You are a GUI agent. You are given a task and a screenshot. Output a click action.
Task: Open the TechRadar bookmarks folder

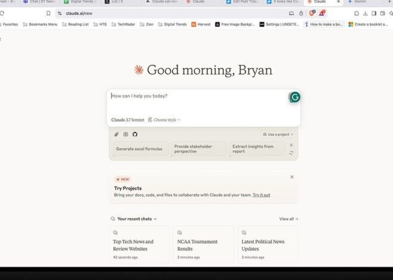123,24
